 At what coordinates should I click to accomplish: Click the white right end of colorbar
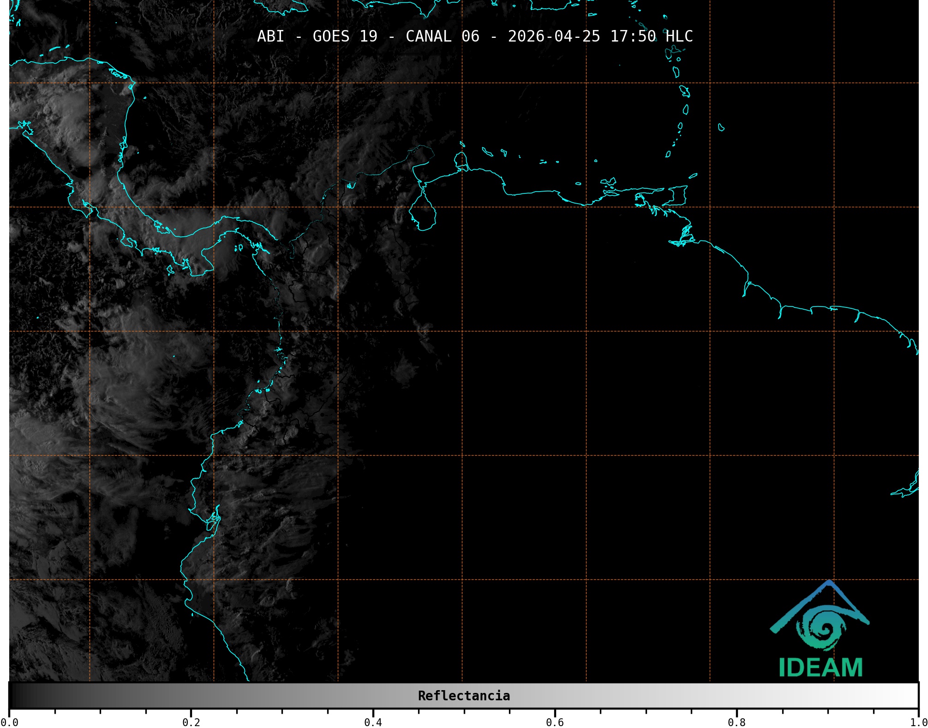909,696
